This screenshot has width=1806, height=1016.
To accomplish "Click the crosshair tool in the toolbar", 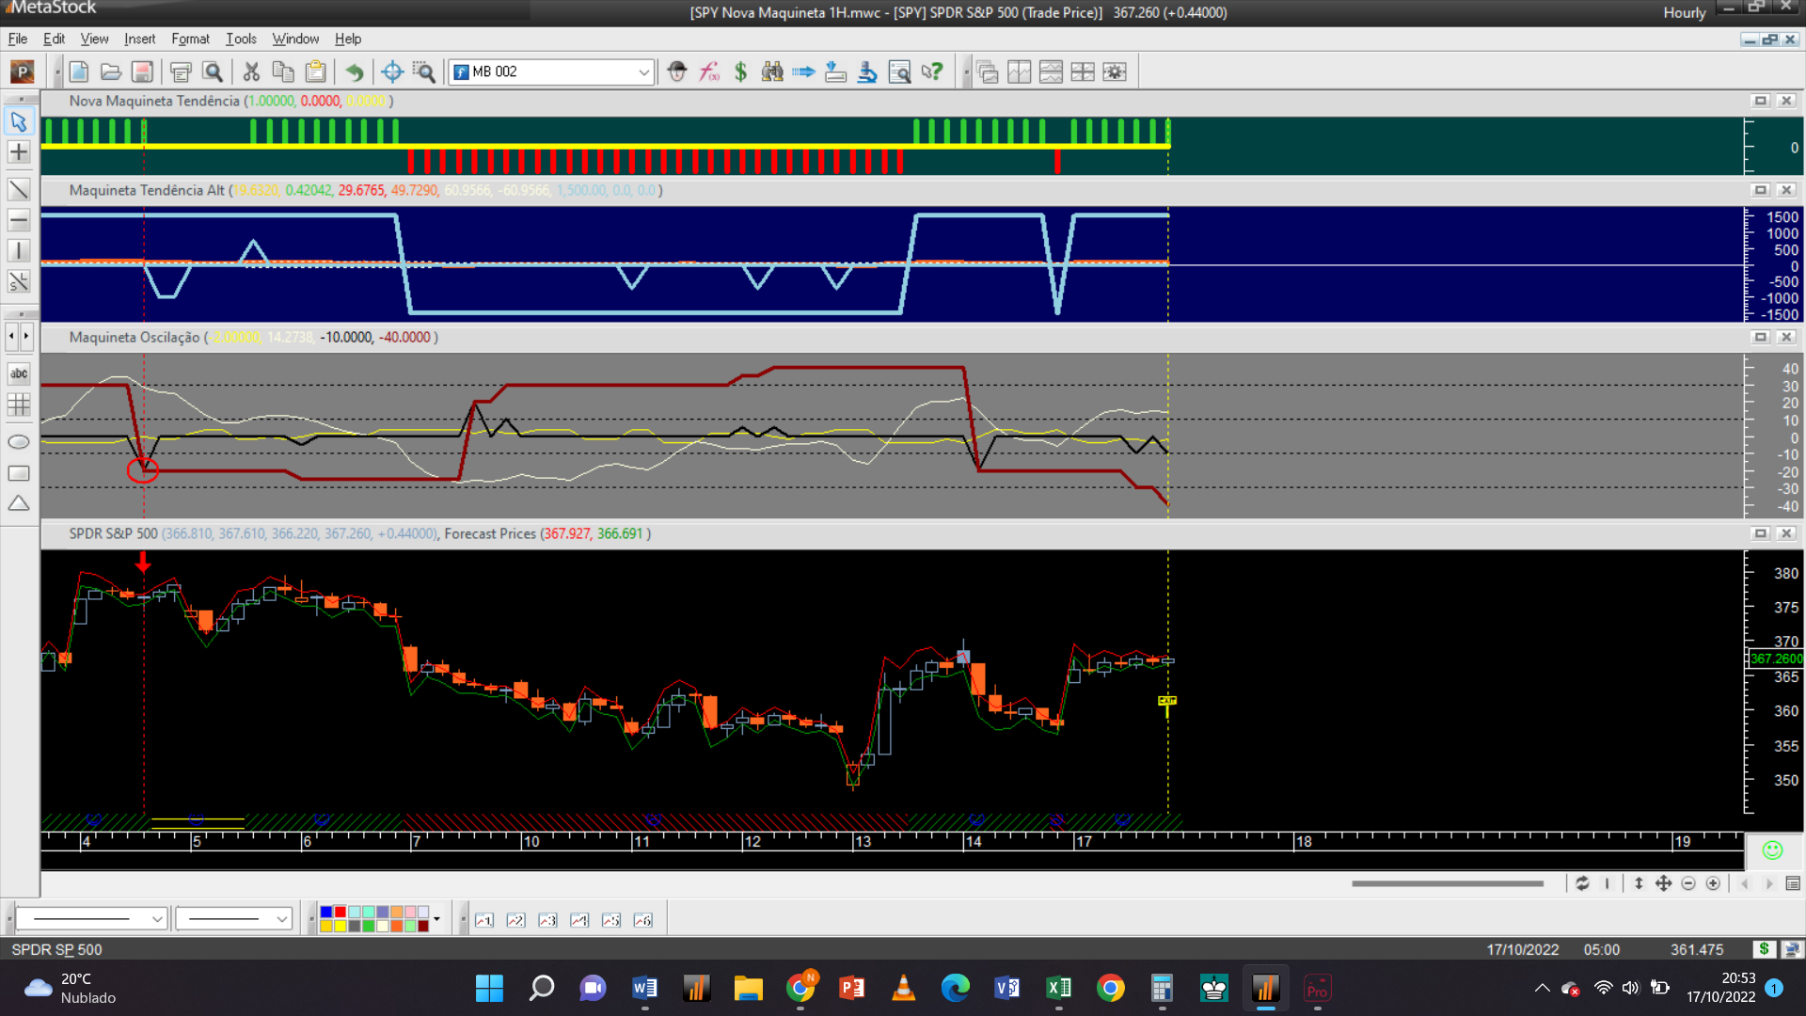I will pos(392,71).
